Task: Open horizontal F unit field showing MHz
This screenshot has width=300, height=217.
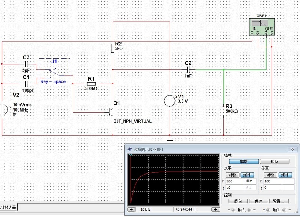Action: click(x=248, y=181)
